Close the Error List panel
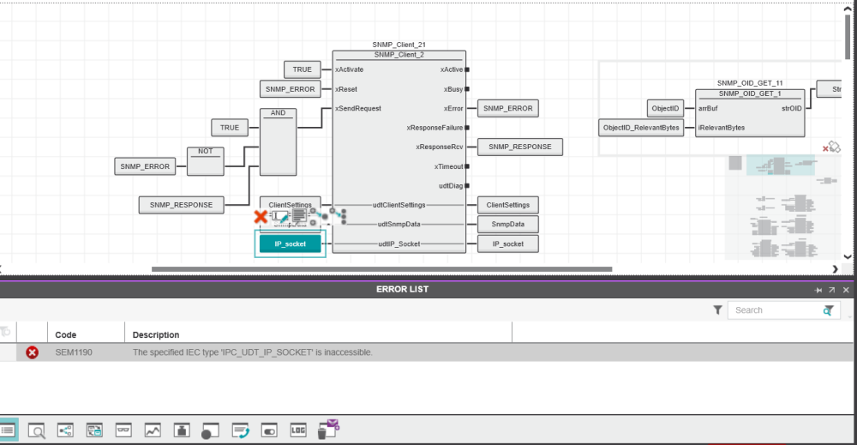The height and width of the screenshot is (445, 857). [846, 291]
